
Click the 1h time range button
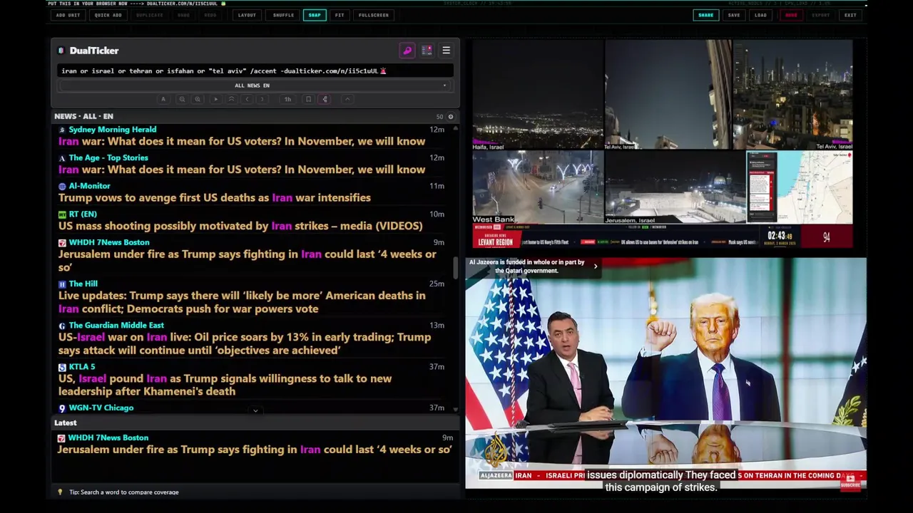pyautogui.click(x=287, y=99)
